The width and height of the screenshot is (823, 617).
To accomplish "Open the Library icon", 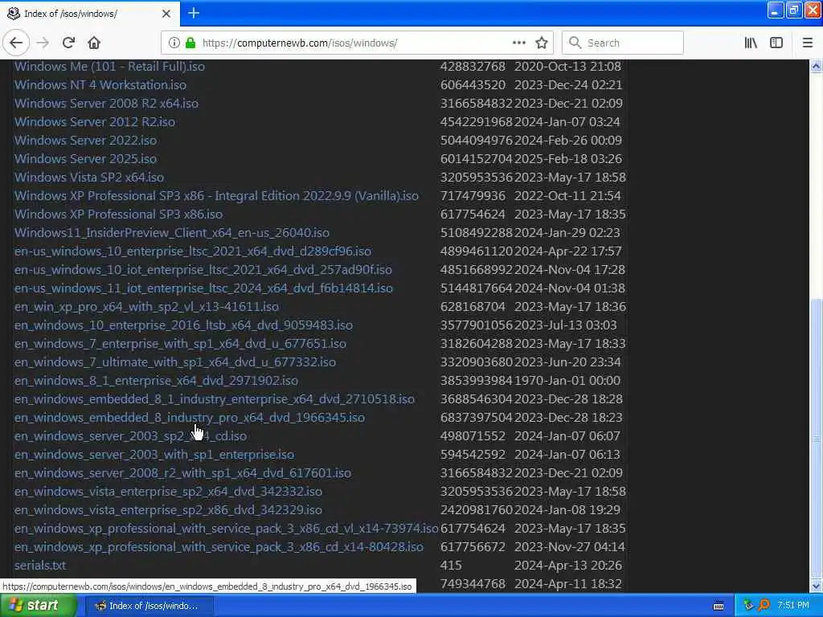I will (751, 43).
